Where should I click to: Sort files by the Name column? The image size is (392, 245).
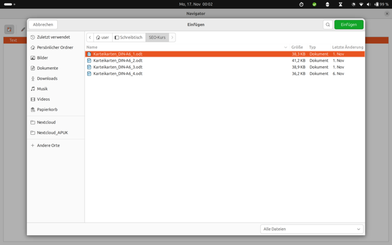(x=92, y=47)
